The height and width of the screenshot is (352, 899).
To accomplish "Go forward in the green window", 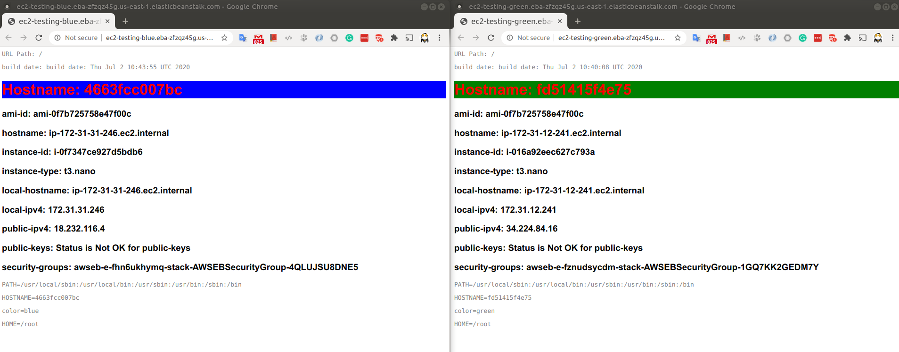I will coord(476,38).
